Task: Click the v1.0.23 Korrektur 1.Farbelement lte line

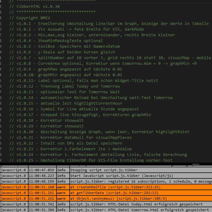Action: point(71,149)
